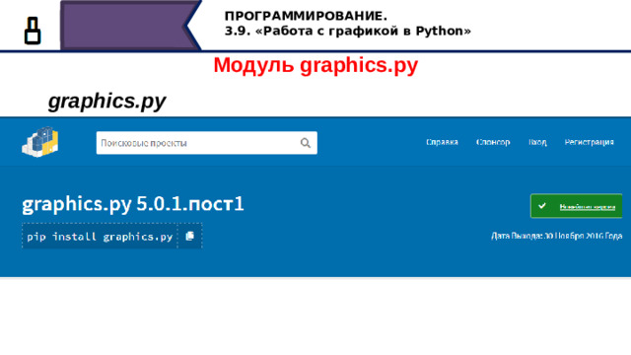Click the release date text 30 Ноября 2016
This screenshot has width=631, height=355.
[x=556, y=236]
